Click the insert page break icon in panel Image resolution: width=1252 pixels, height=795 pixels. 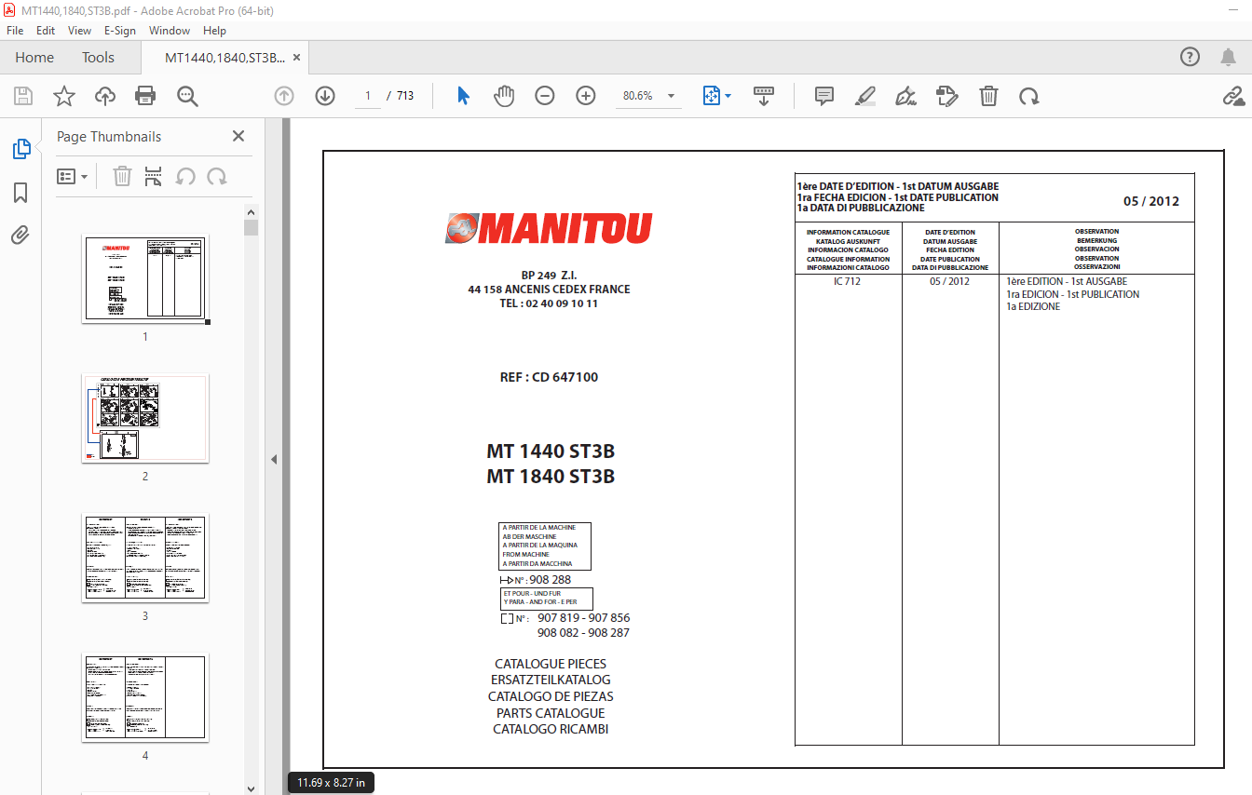(x=154, y=176)
